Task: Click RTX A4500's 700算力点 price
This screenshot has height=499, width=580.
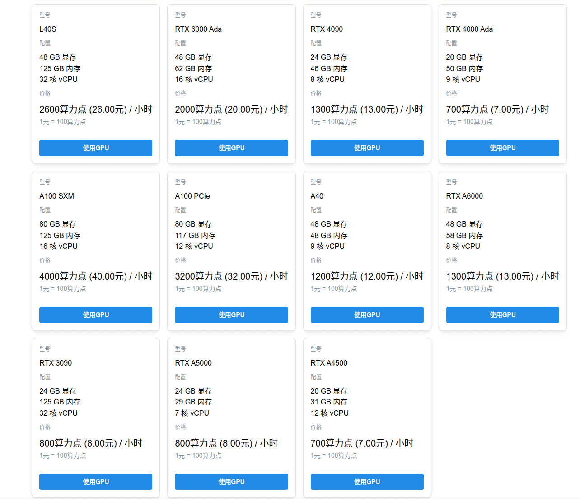Action: 362,443
